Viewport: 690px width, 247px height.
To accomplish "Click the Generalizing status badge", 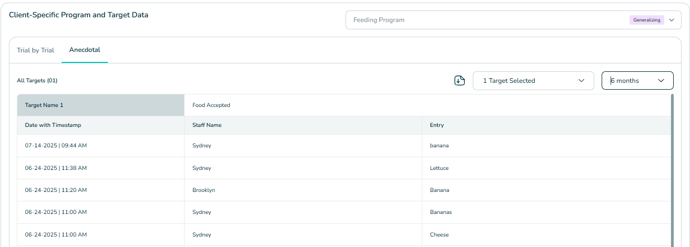I will tap(646, 20).
